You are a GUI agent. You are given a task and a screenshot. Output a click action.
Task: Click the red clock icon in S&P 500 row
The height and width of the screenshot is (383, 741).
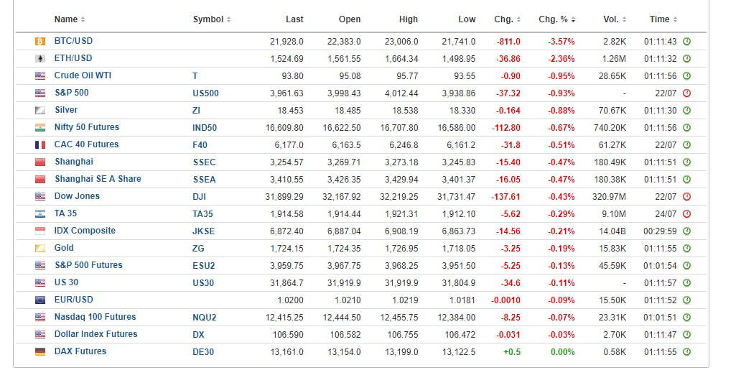pos(686,93)
